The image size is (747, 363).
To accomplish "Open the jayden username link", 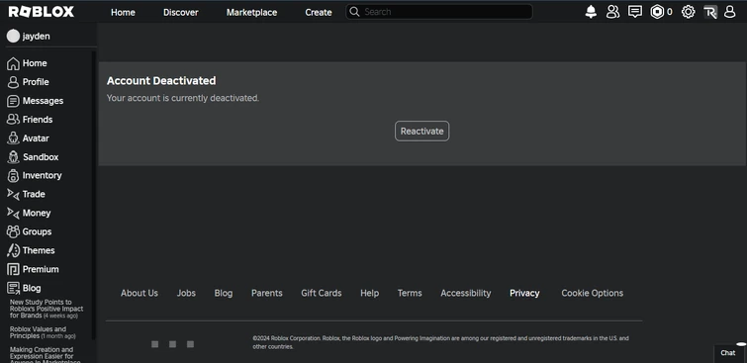I will 37,37.
